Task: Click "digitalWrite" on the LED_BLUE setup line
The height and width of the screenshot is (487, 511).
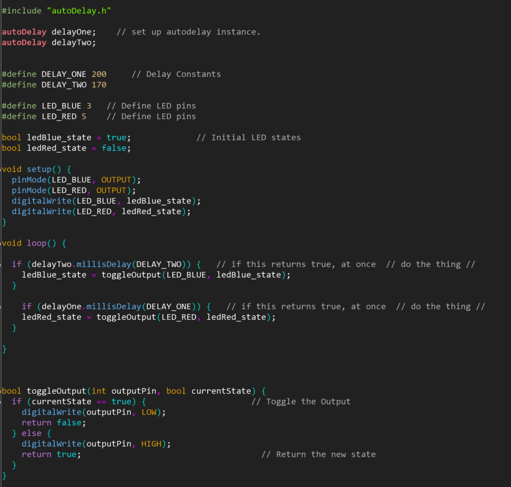Action: click(41, 201)
